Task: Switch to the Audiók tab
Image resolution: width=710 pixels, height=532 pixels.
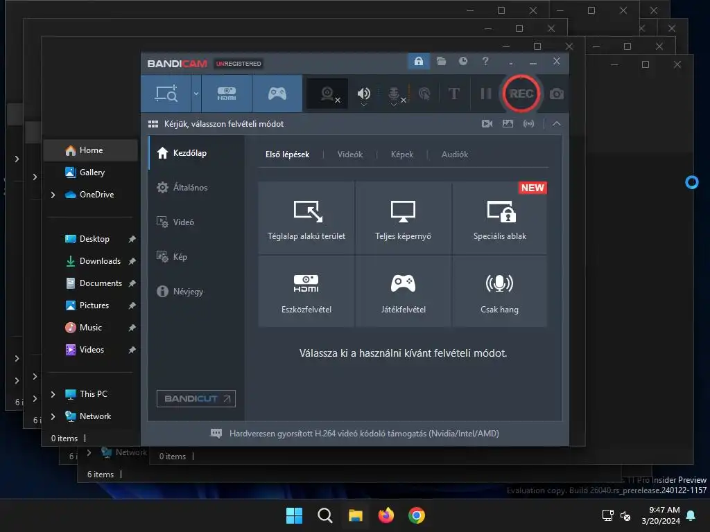Action: pyautogui.click(x=455, y=154)
